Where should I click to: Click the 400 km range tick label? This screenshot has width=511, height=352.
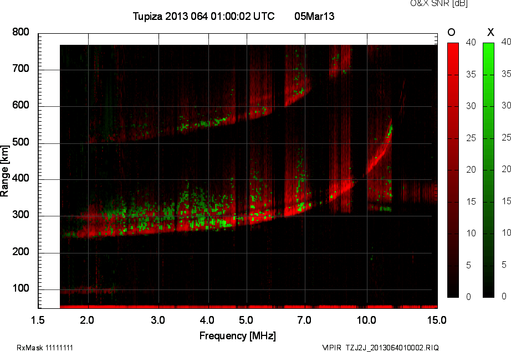click(x=21, y=178)
